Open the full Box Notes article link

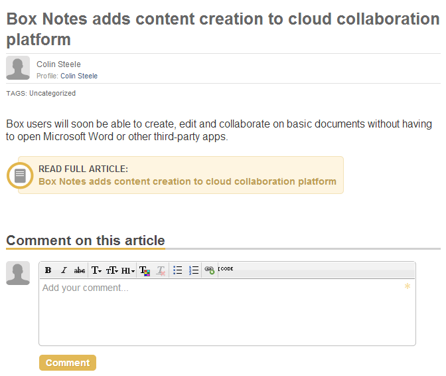point(187,181)
